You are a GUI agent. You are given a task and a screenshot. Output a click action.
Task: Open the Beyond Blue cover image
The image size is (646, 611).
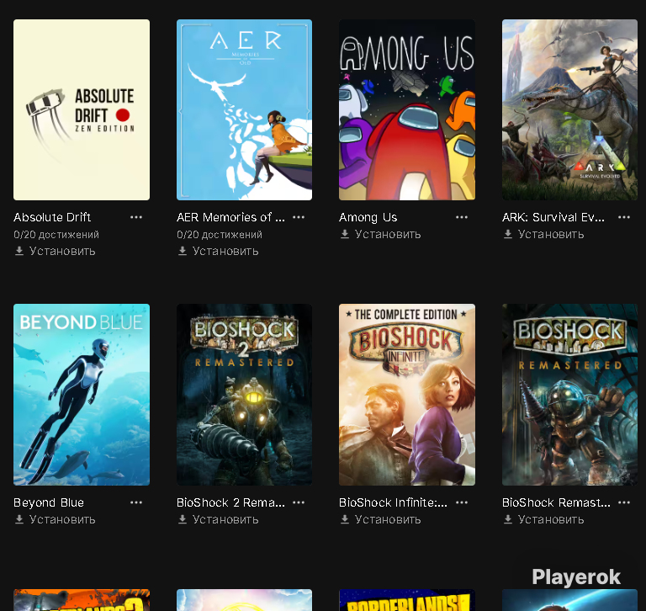(82, 395)
